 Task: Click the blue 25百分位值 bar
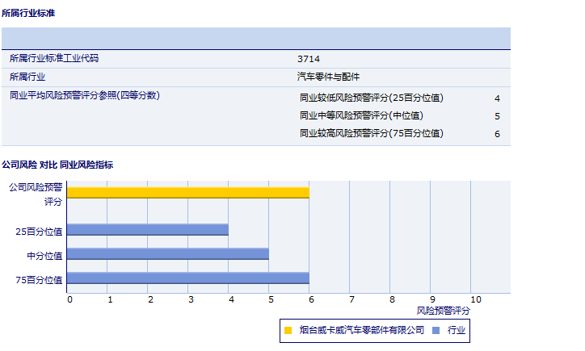point(148,230)
